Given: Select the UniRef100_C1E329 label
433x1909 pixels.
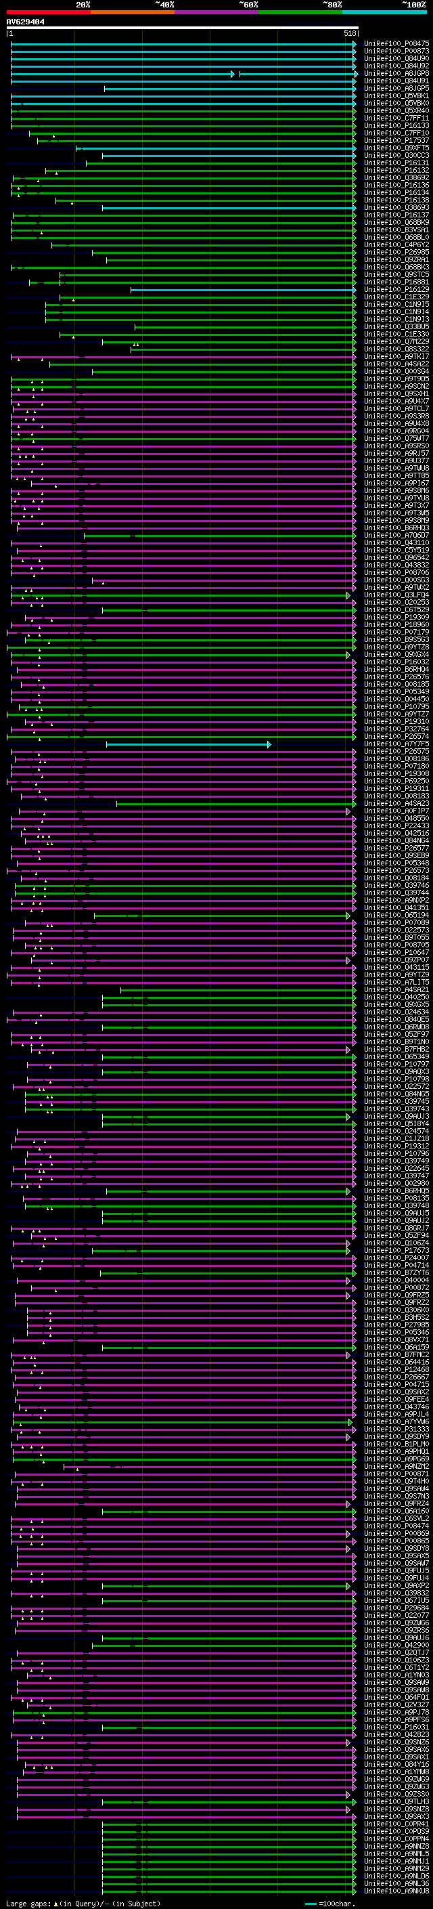Looking at the screenshot, I should pyautogui.click(x=396, y=297).
